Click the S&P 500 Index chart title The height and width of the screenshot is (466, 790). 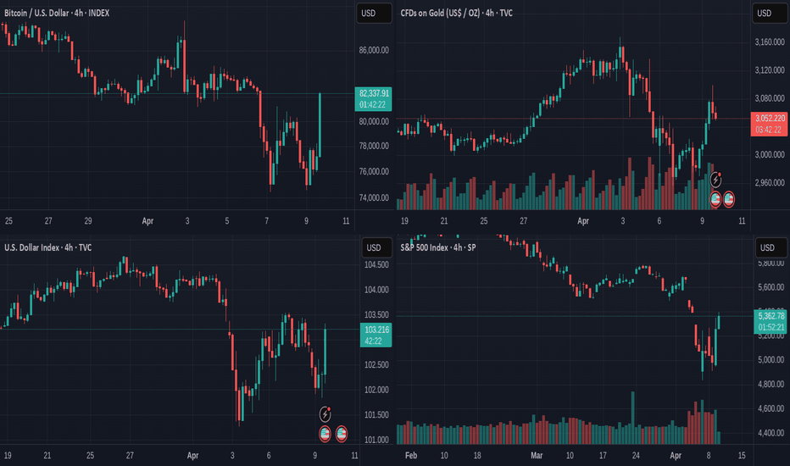[x=438, y=247]
